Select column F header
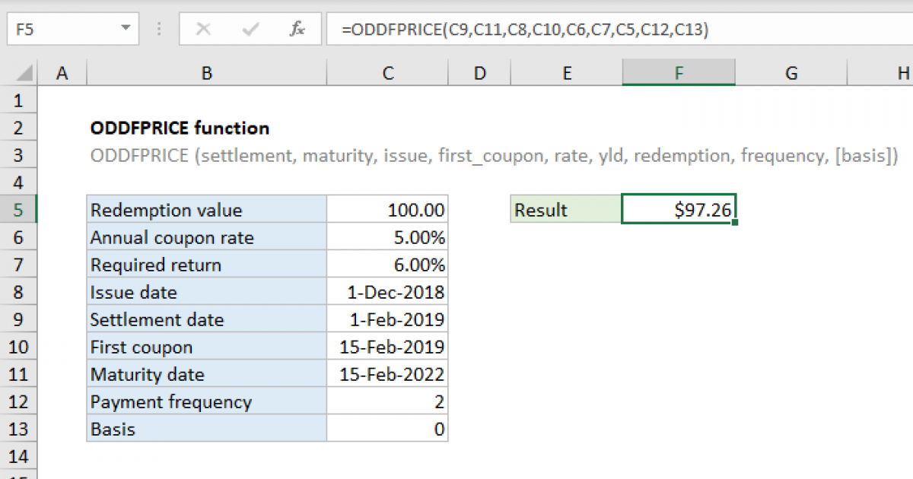 (x=678, y=73)
